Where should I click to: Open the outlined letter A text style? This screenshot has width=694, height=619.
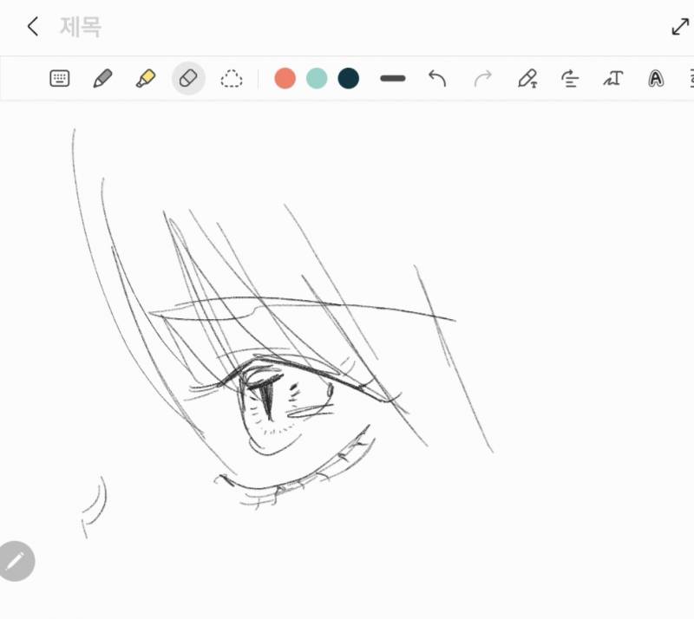[656, 79]
